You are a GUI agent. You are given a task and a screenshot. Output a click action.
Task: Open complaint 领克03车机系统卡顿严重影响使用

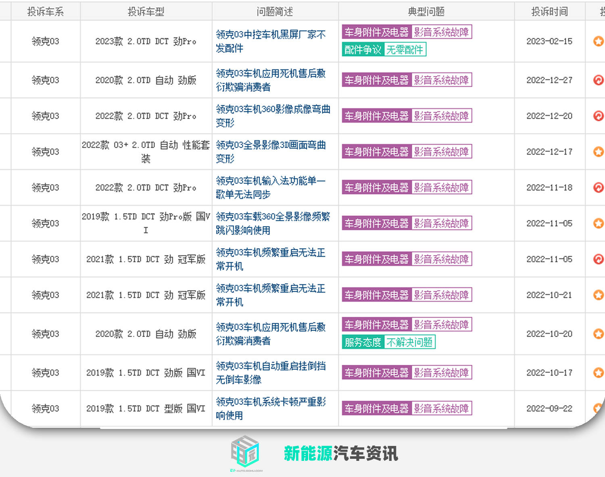(271, 408)
